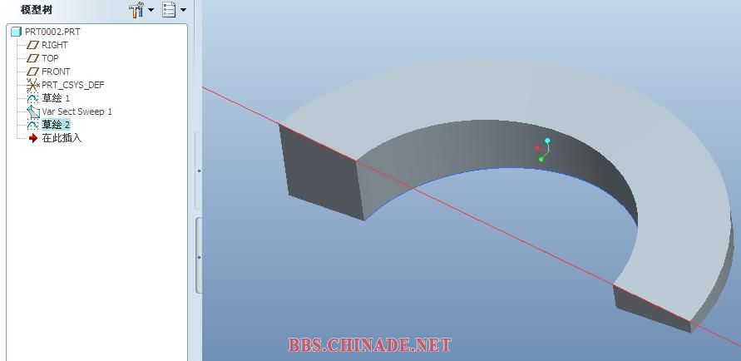Select Var Sect Sweep 1 feature

(77, 111)
